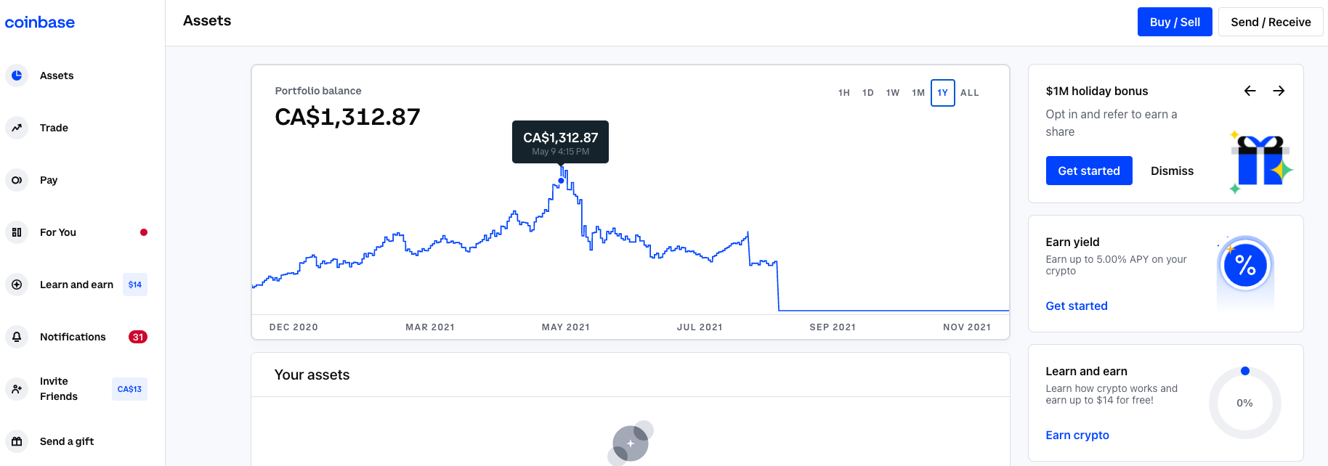This screenshot has width=1328, height=466.
Task: Select the Assets pie chart icon
Action: 16,75
